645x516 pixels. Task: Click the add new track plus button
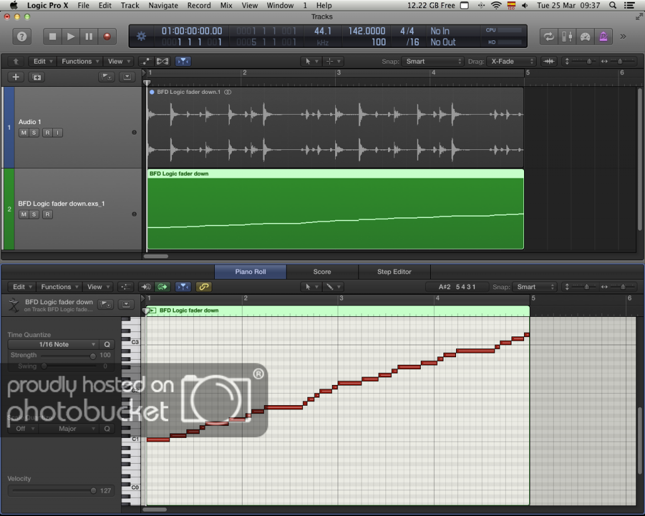[16, 77]
